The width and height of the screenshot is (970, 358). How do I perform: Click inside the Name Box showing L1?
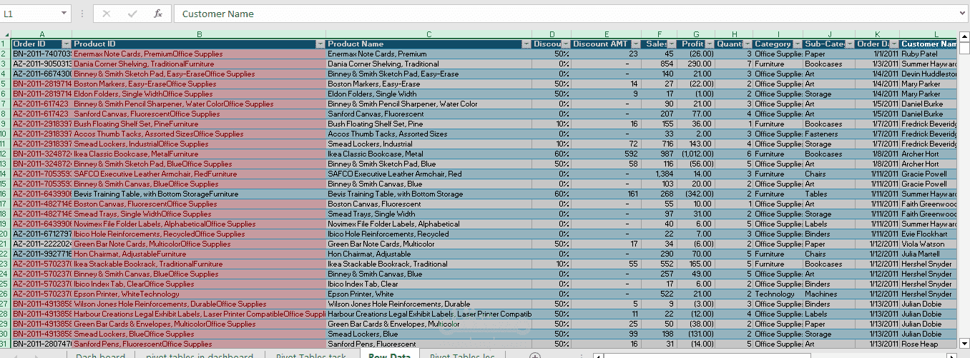tap(29, 14)
